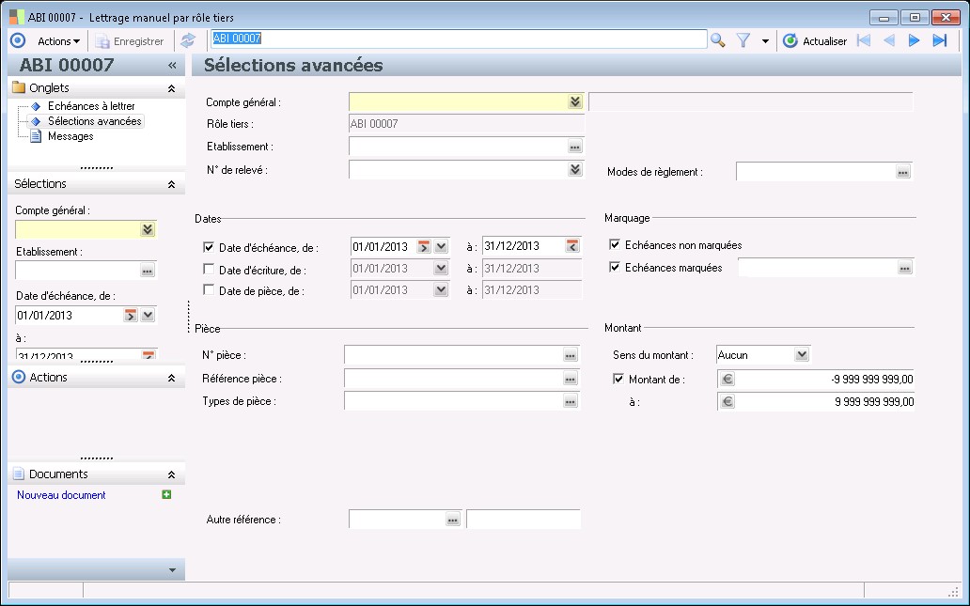
Task: Click Référence pièce browse button
Action: pos(570,379)
